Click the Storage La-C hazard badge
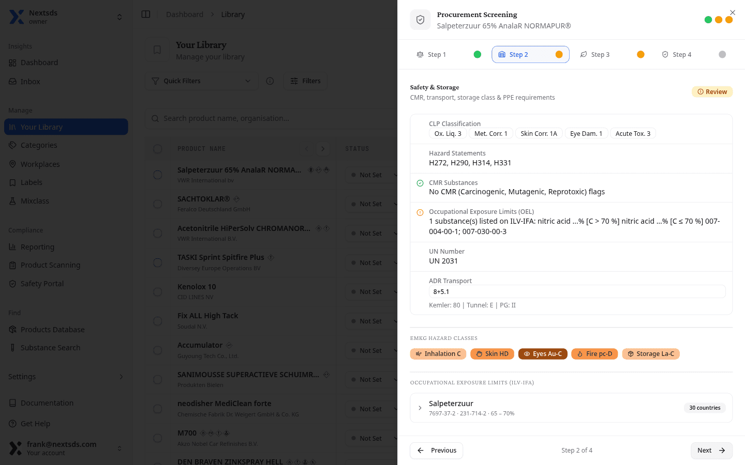This screenshot has width=745, height=465. tap(651, 354)
